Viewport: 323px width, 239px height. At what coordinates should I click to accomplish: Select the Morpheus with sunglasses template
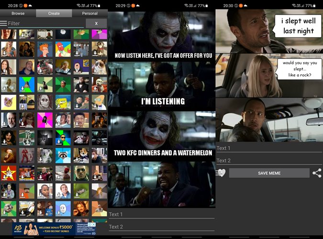click(x=81, y=173)
